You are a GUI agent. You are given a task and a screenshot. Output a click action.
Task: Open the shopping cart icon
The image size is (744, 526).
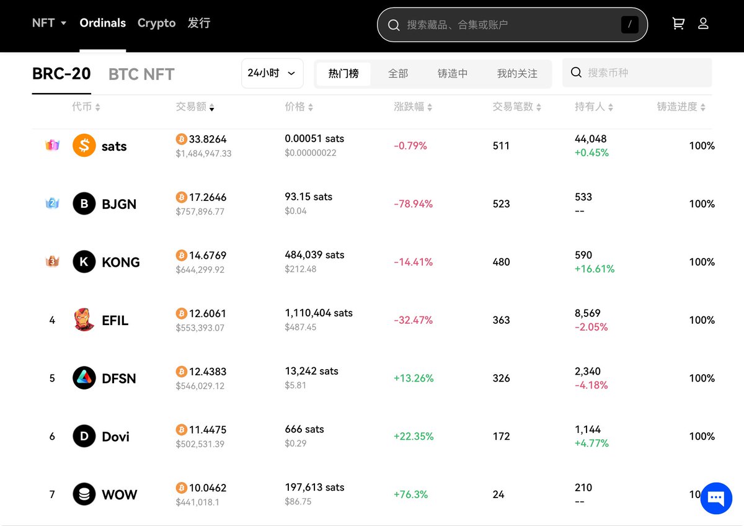[x=678, y=24]
